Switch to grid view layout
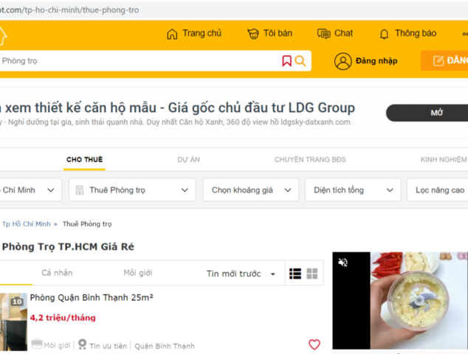This screenshot has width=468, height=354. [x=312, y=274]
